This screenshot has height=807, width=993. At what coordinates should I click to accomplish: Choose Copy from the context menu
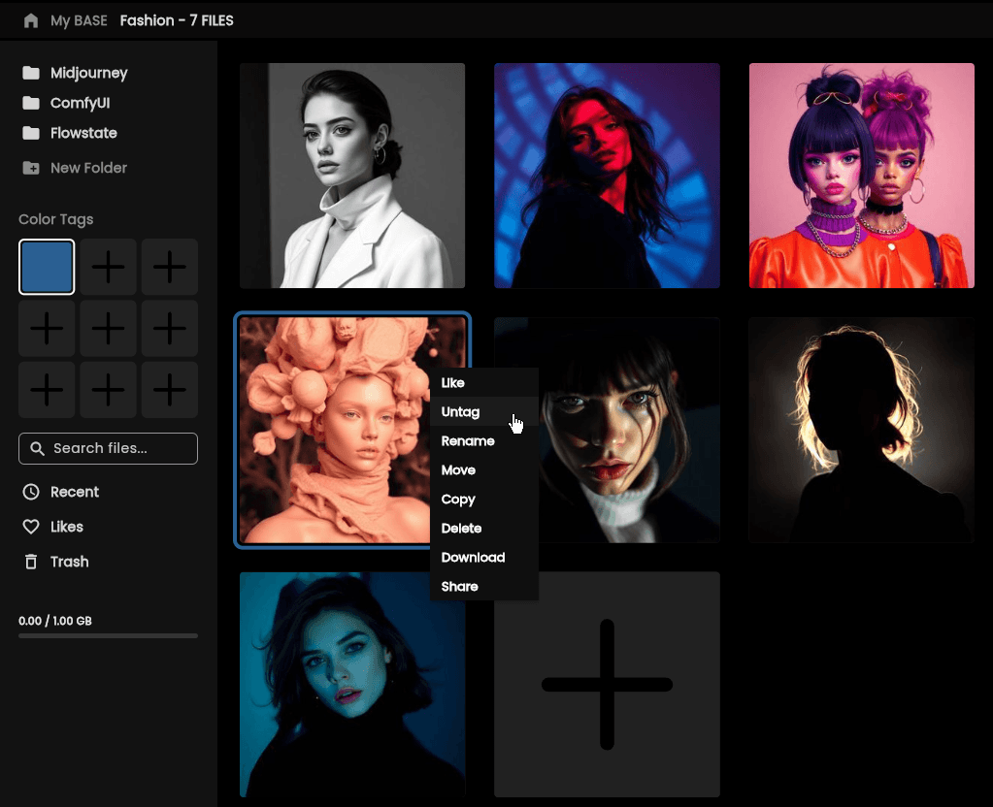[x=484, y=500]
